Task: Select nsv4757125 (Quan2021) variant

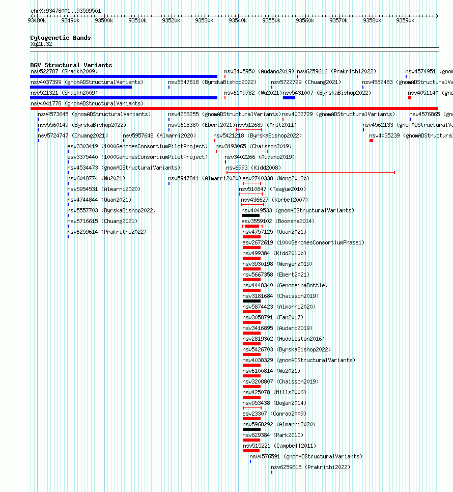Action: (x=274, y=232)
